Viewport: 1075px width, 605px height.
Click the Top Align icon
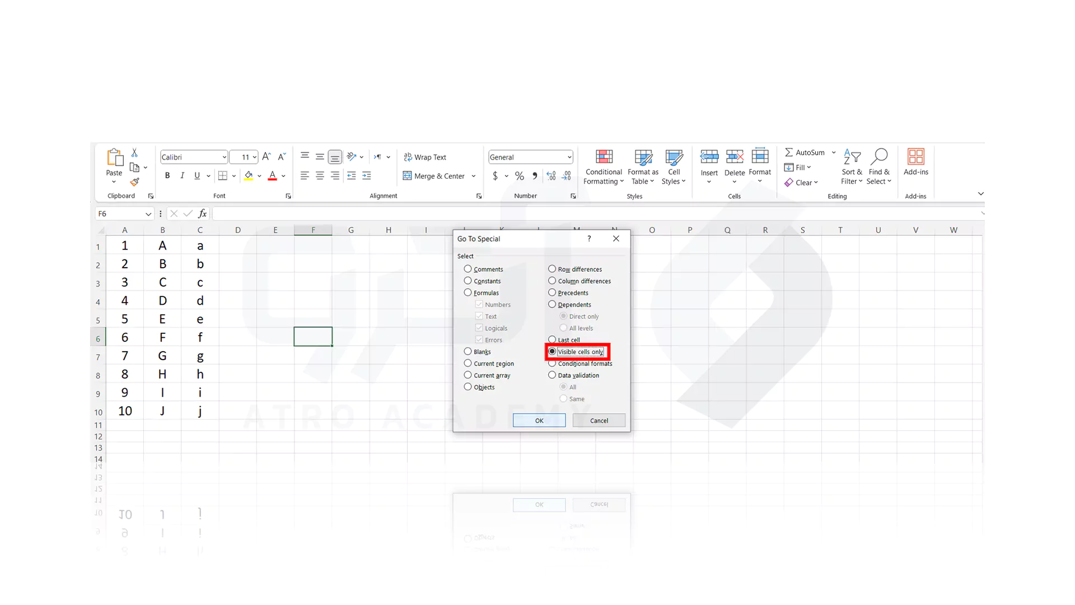[305, 157]
